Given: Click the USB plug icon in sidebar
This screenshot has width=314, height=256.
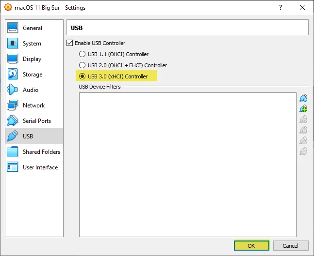Looking at the screenshot, I should click(13, 136).
